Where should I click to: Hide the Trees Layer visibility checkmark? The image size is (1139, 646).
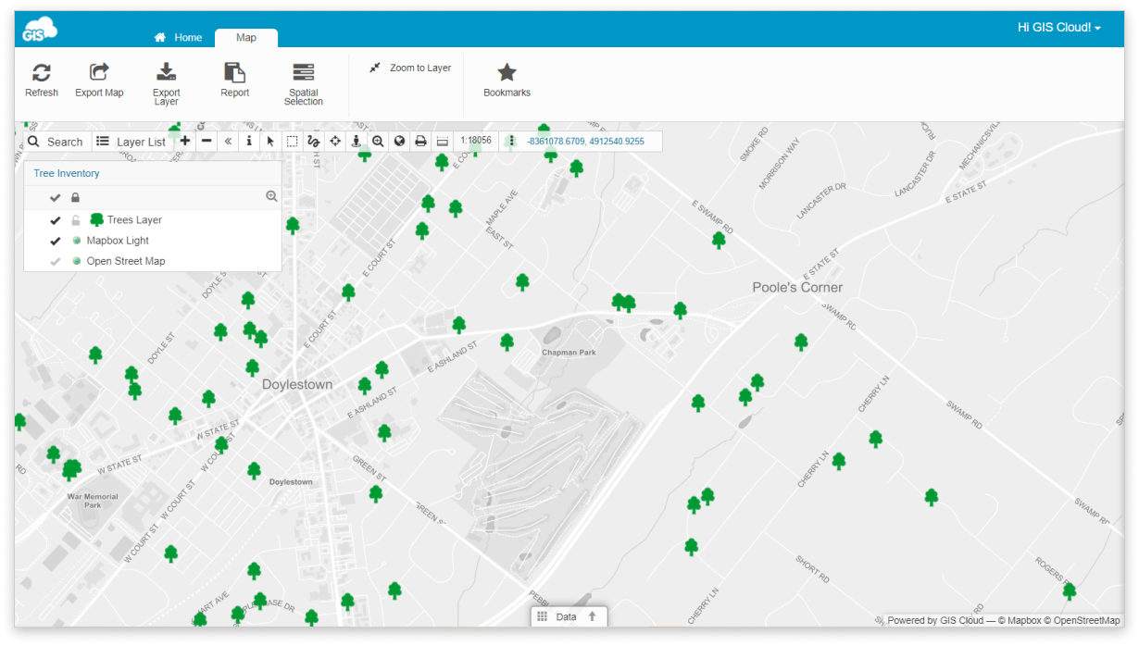(54, 220)
